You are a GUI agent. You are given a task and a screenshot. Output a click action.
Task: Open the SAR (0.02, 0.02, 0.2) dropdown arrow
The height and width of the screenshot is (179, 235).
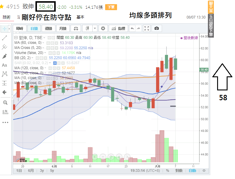click(50, 63)
